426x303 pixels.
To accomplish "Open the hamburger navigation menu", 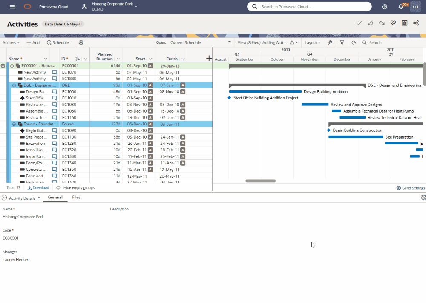I will pos(12,7).
